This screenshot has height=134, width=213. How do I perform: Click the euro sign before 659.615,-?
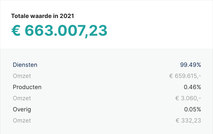[x=171, y=76]
